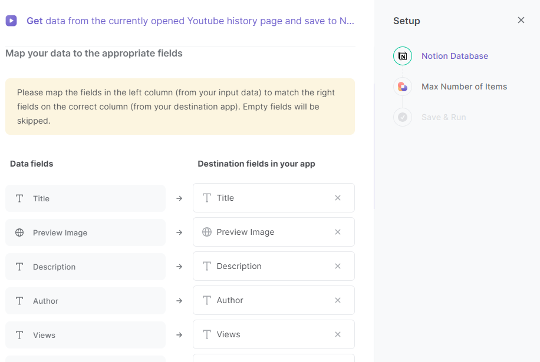Image resolution: width=540 pixels, height=362 pixels.
Task: Open the Author destination field dropdown
Action: pyautogui.click(x=274, y=300)
